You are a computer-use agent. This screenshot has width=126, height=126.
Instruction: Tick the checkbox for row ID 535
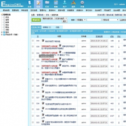[33, 46]
